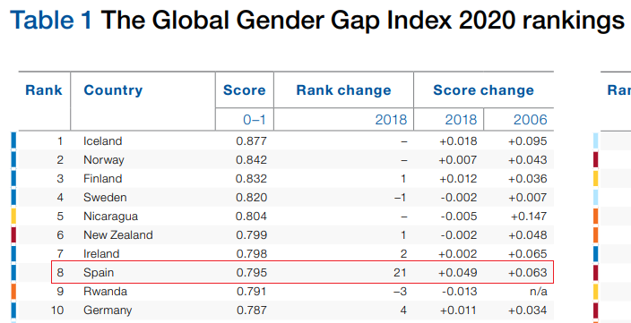The image size is (631, 323).
Task: Click the Table 1 title label
Action: click(x=51, y=21)
